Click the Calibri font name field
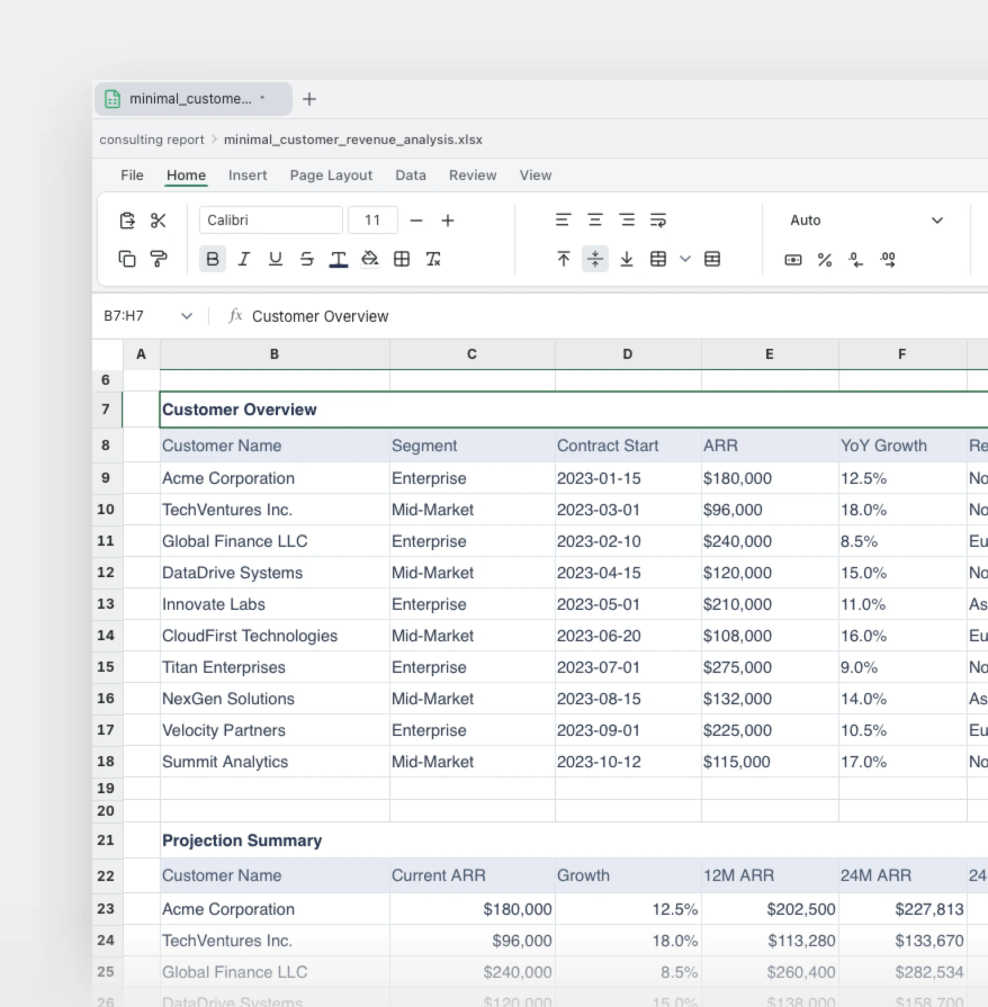 coord(271,220)
